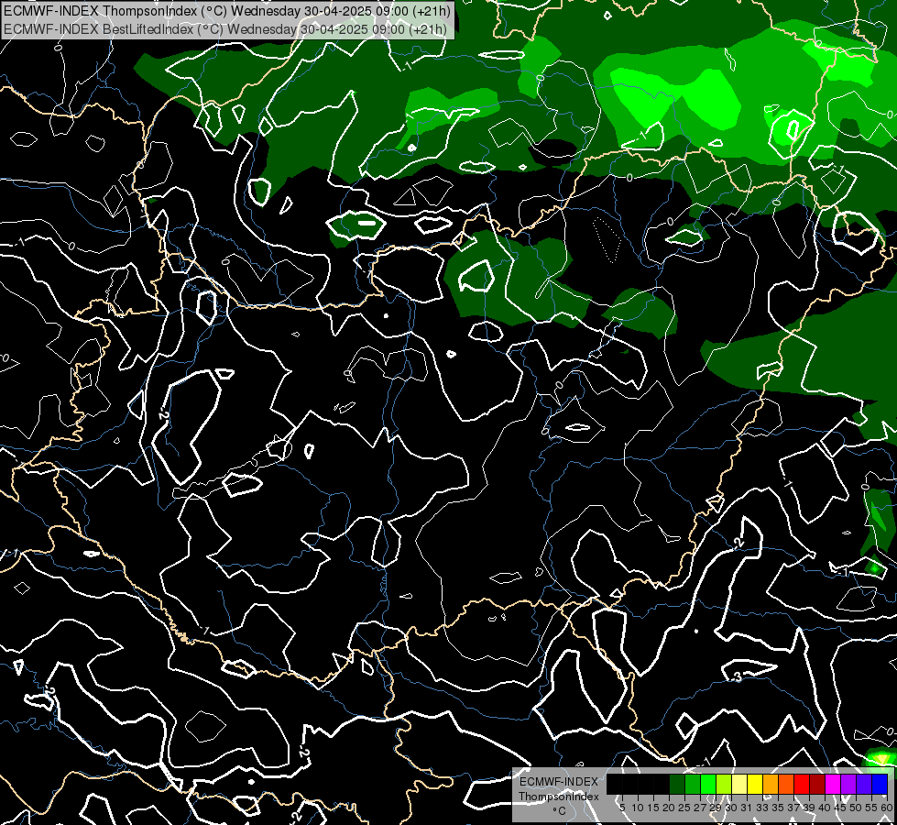This screenshot has height=825, width=897.
Task: Click legend scale value 31
Action: coord(747,808)
